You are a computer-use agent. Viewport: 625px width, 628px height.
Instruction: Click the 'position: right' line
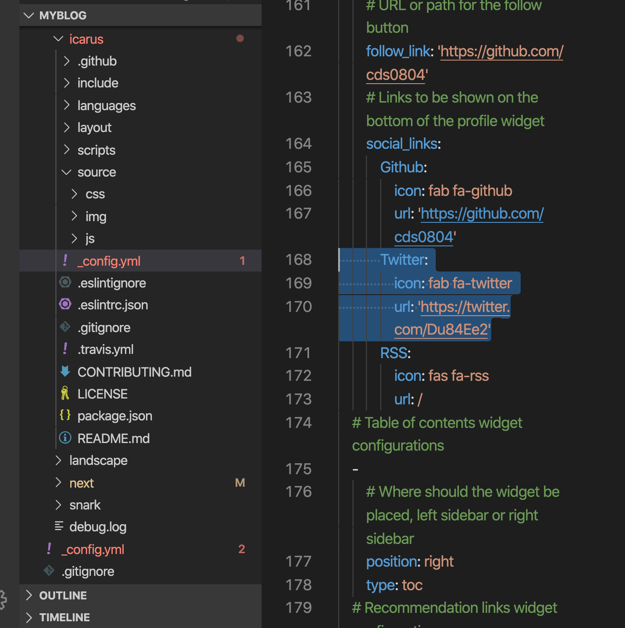coord(410,562)
